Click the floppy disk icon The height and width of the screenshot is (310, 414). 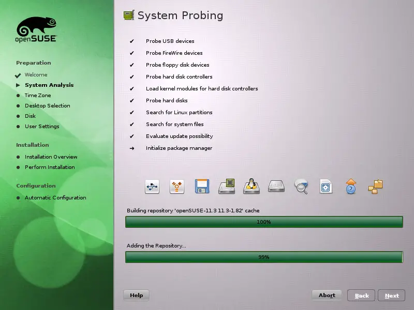202,187
